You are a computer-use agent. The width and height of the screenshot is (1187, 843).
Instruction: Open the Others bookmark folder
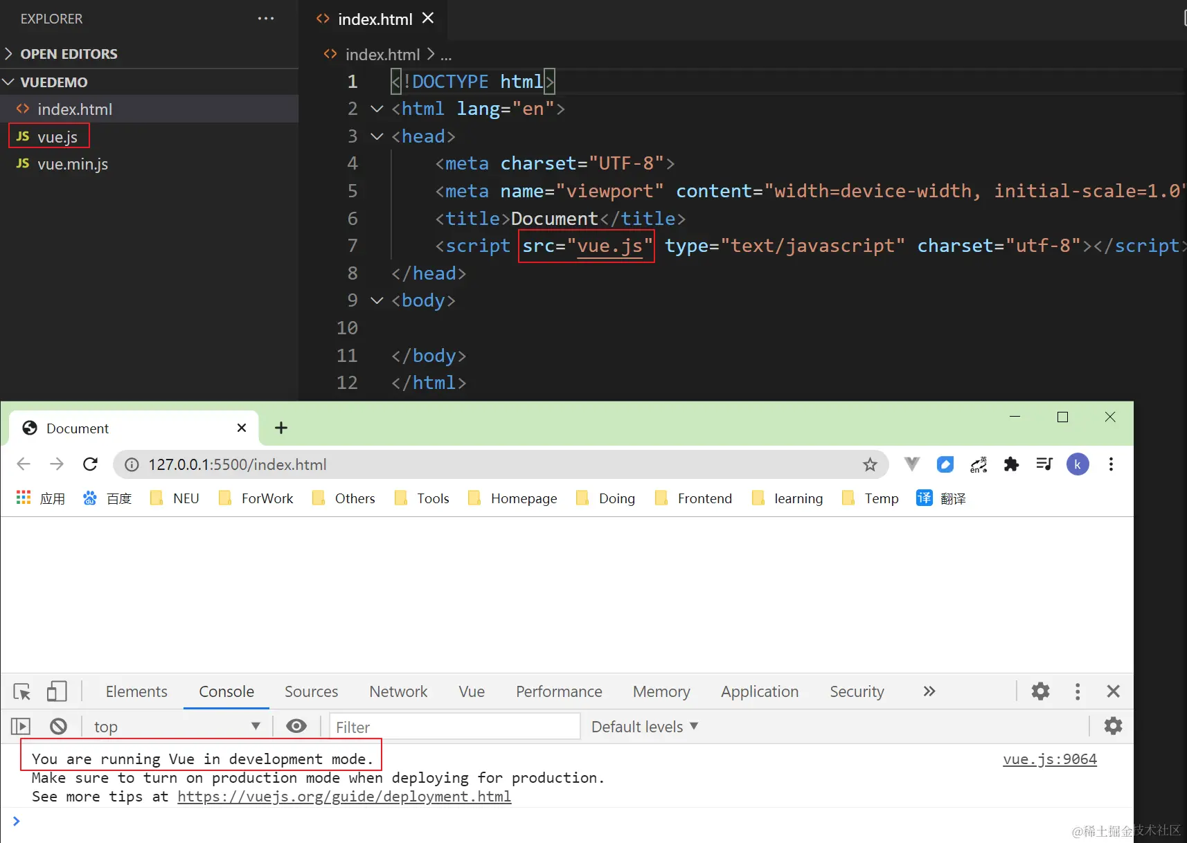tap(343, 498)
